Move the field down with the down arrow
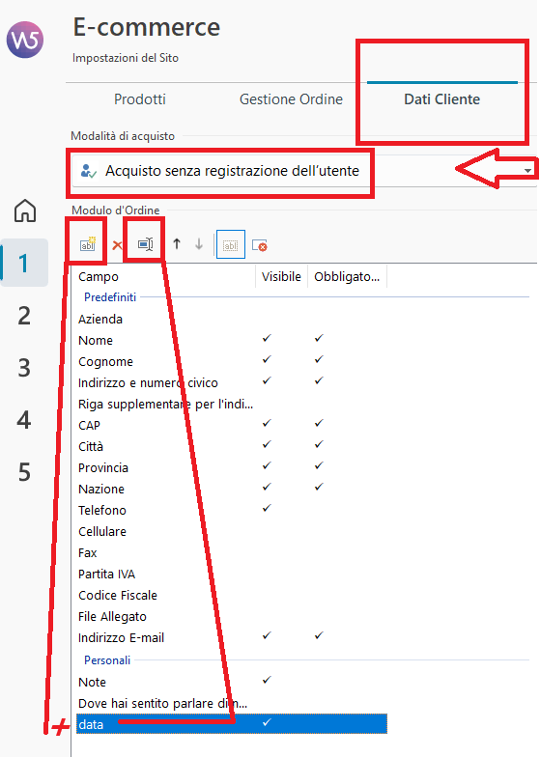 click(x=199, y=243)
